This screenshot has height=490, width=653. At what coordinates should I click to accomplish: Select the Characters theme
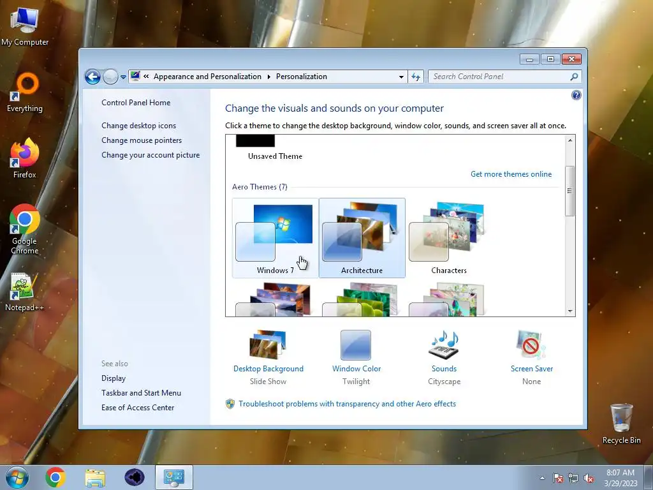pyautogui.click(x=448, y=238)
